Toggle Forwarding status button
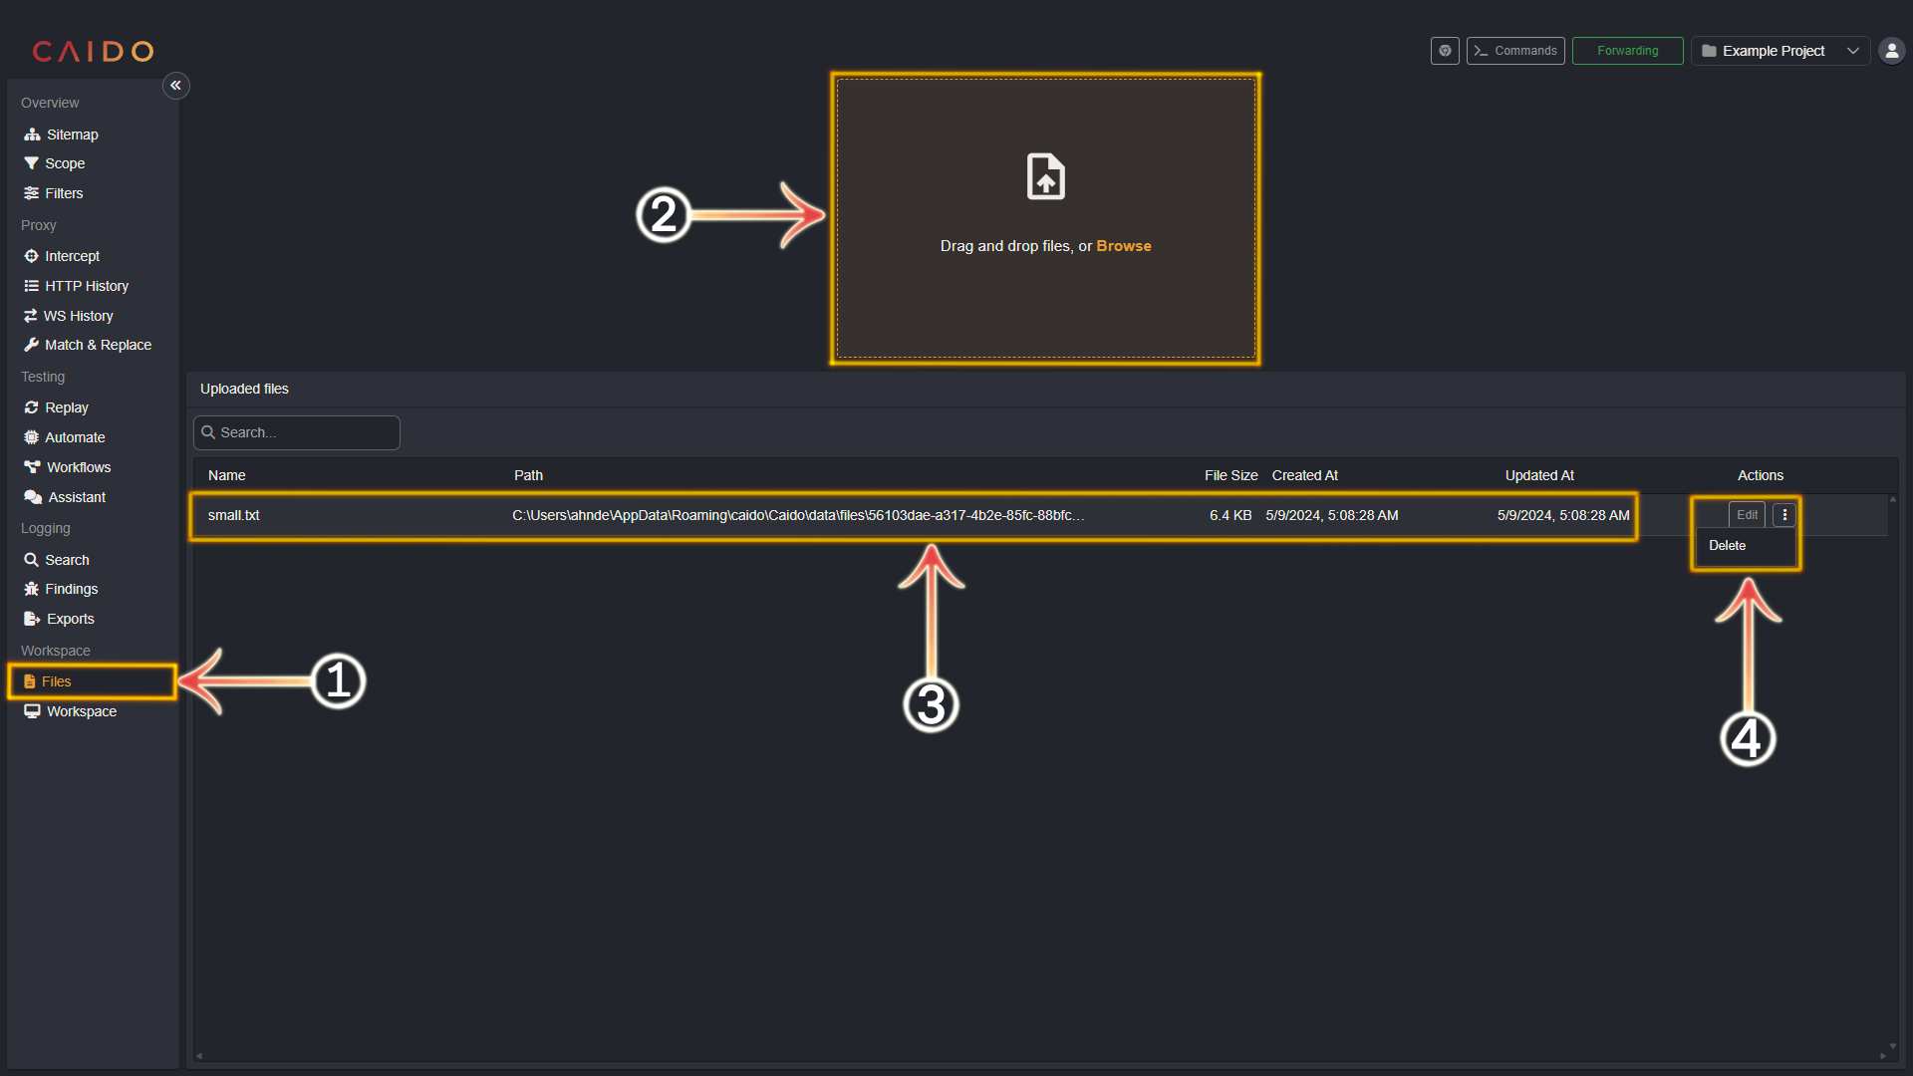1913x1076 pixels. 1625,50
